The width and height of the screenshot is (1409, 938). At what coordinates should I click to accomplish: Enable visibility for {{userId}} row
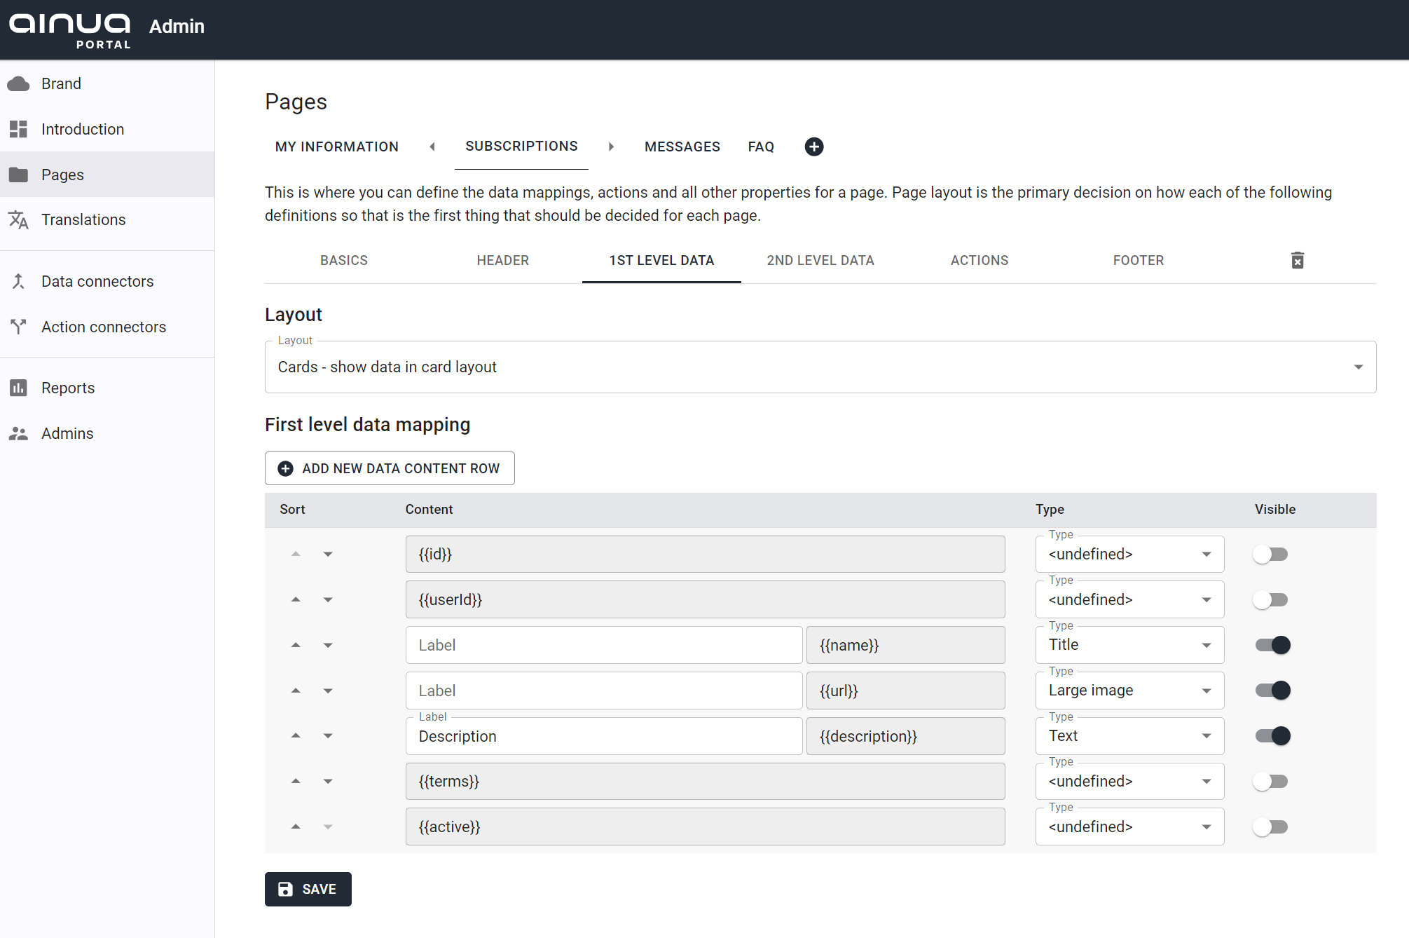pyautogui.click(x=1270, y=600)
